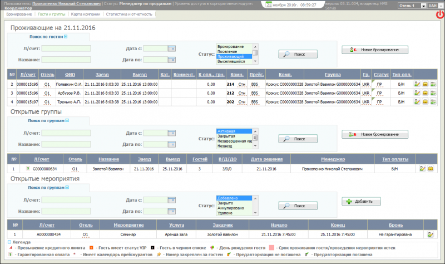Viewport: 445px width, 264px height.
Task: Click guests 'Новое бронирование' button
Action: point(374,50)
